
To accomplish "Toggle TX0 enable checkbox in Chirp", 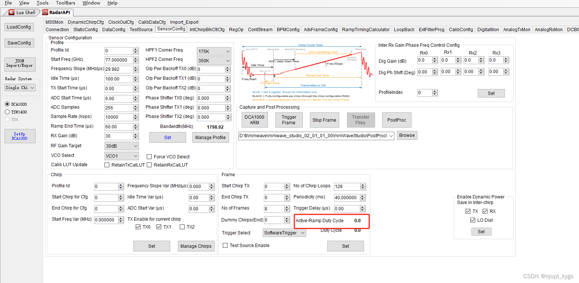I will (138, 227).
